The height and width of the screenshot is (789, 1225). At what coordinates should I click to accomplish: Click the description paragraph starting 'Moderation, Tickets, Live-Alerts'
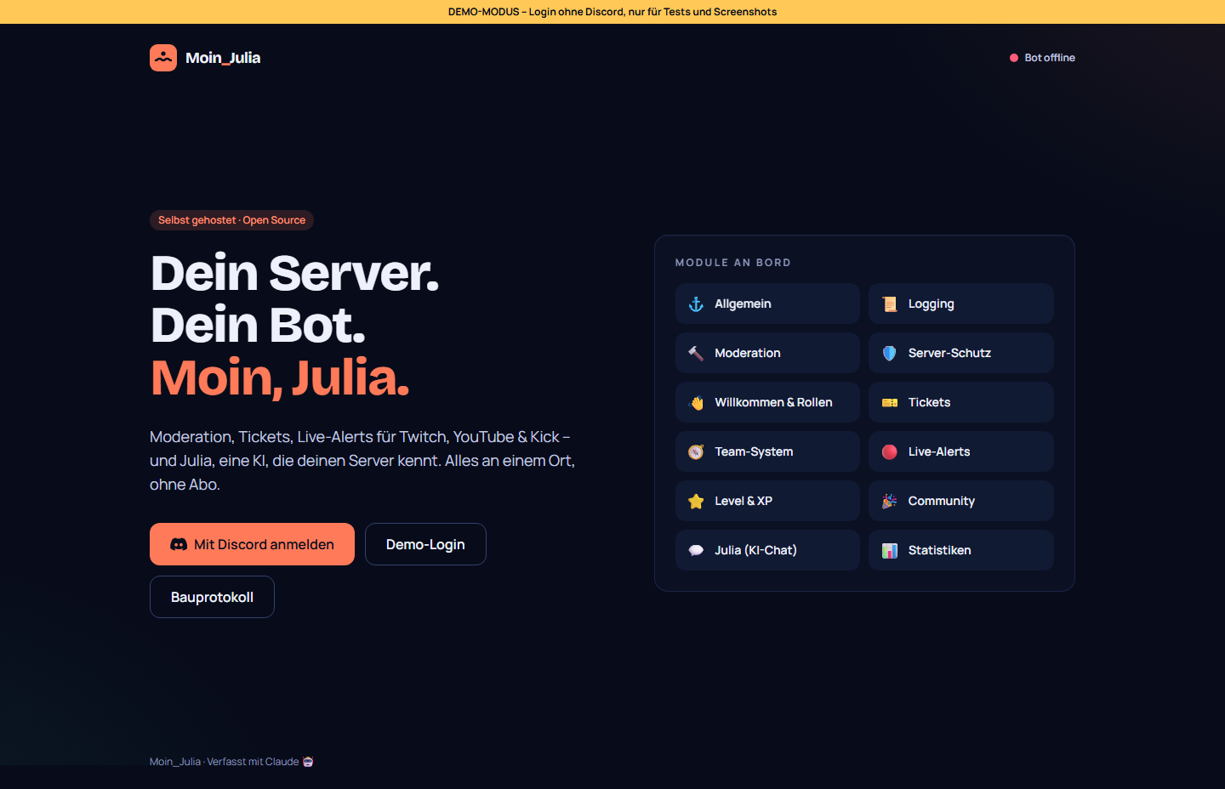point(362,461)
